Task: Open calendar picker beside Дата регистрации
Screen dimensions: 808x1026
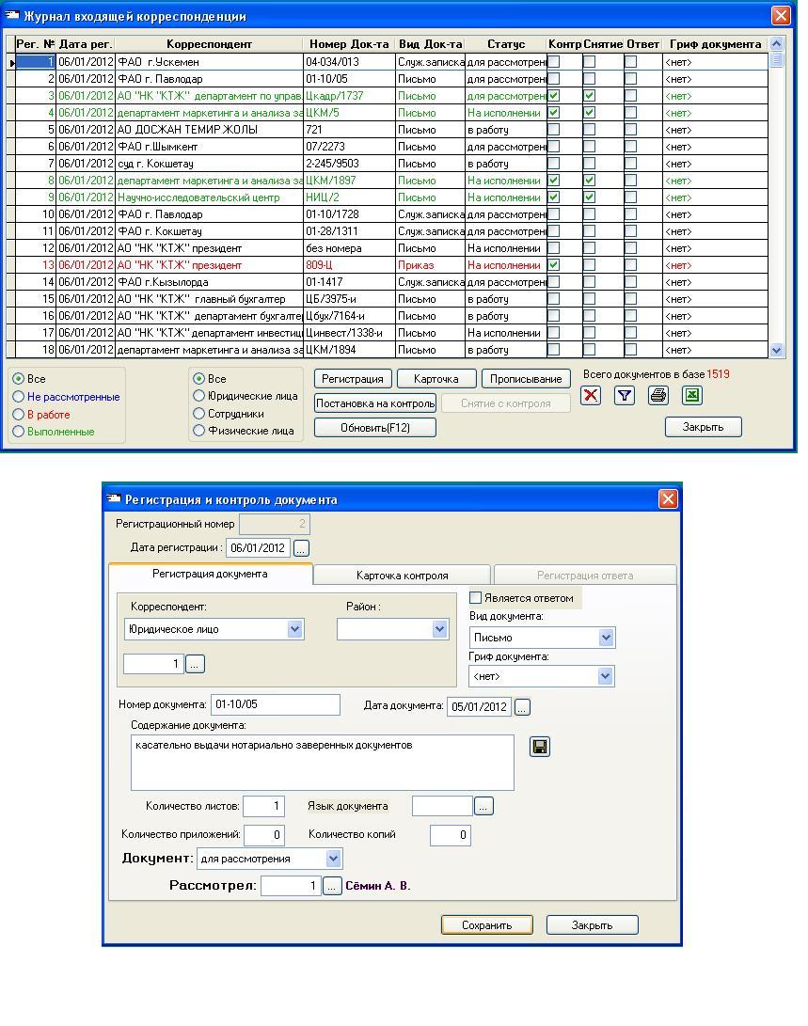Action: [301, 548]
